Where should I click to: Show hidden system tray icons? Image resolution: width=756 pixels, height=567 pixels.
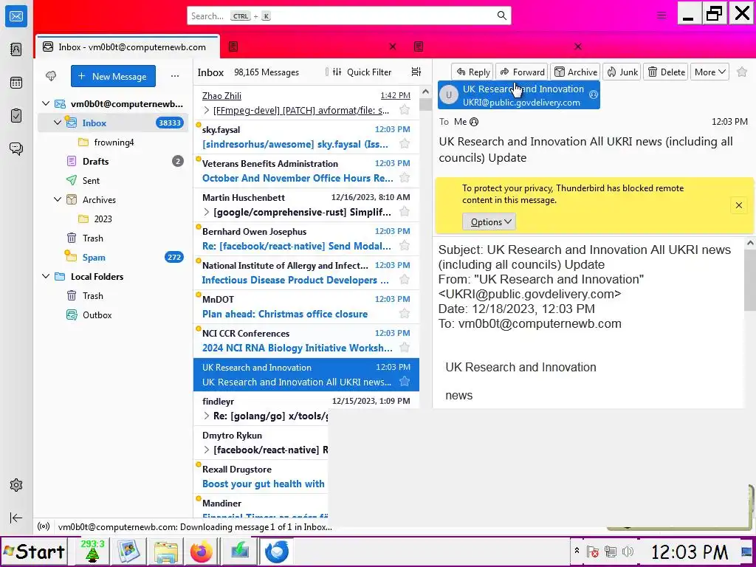(x=577, y=551)
